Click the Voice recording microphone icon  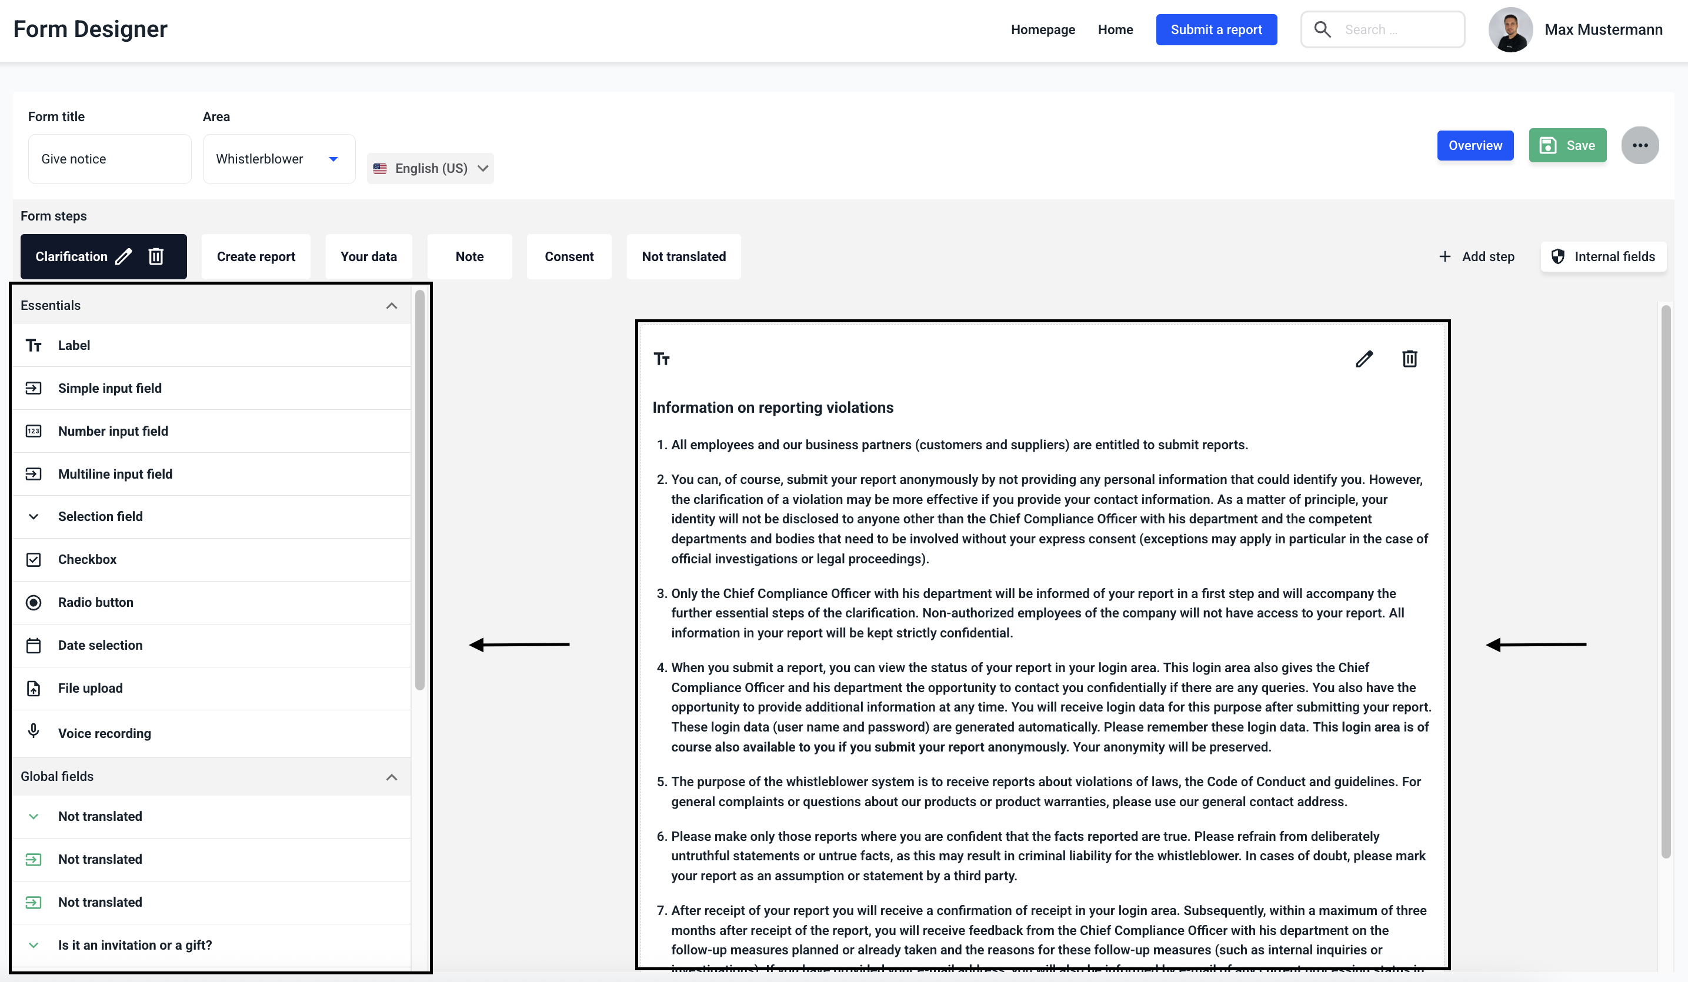click(34, 731)
